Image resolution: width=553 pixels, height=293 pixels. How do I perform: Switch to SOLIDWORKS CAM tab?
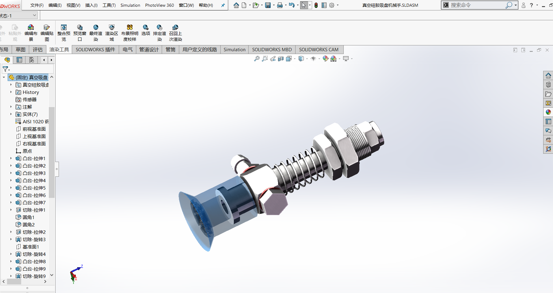coord(319,50)
